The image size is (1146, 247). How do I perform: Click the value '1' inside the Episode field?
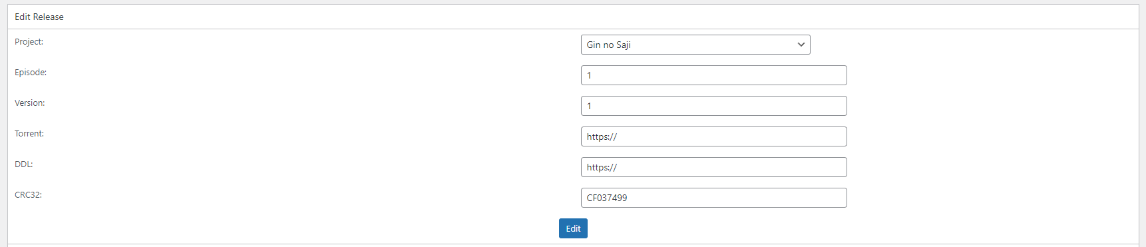589,75
